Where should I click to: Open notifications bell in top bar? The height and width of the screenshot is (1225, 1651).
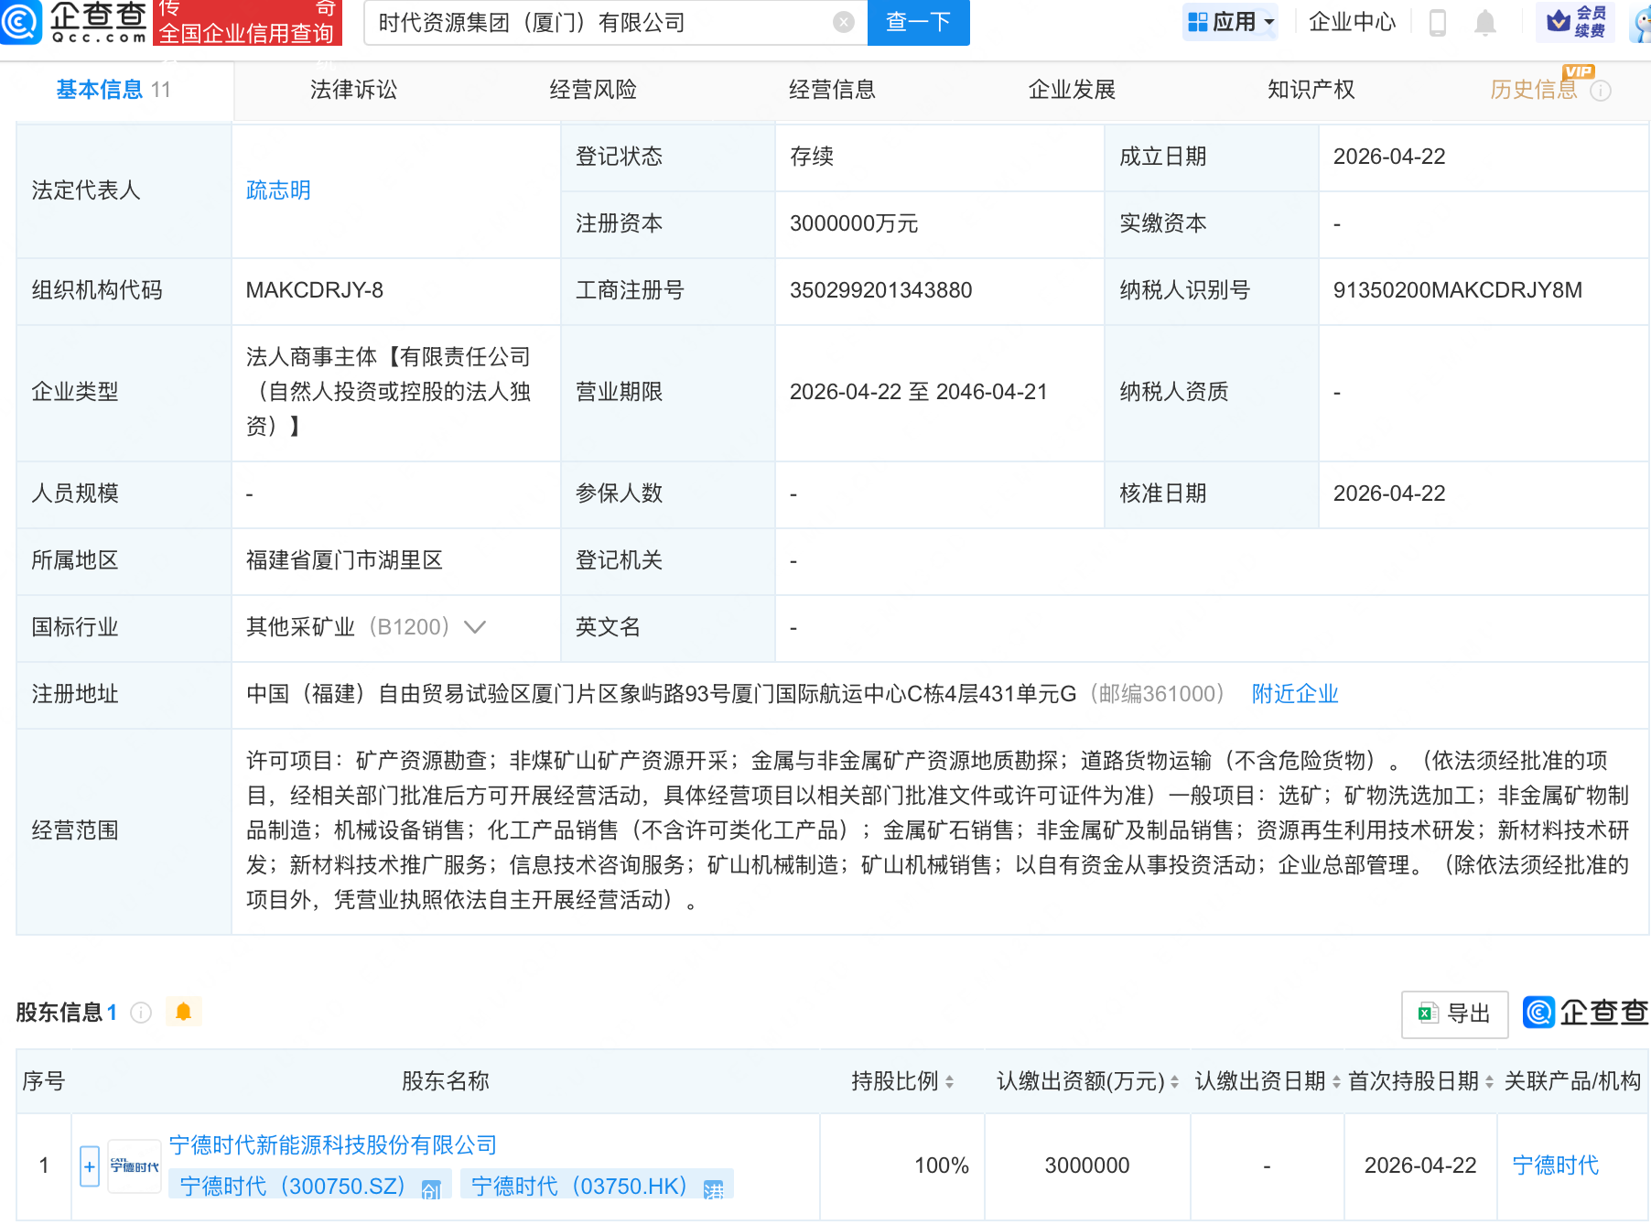1484,23
